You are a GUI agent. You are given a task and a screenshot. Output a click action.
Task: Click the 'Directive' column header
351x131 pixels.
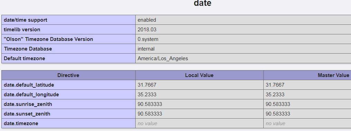click(68, 75)
